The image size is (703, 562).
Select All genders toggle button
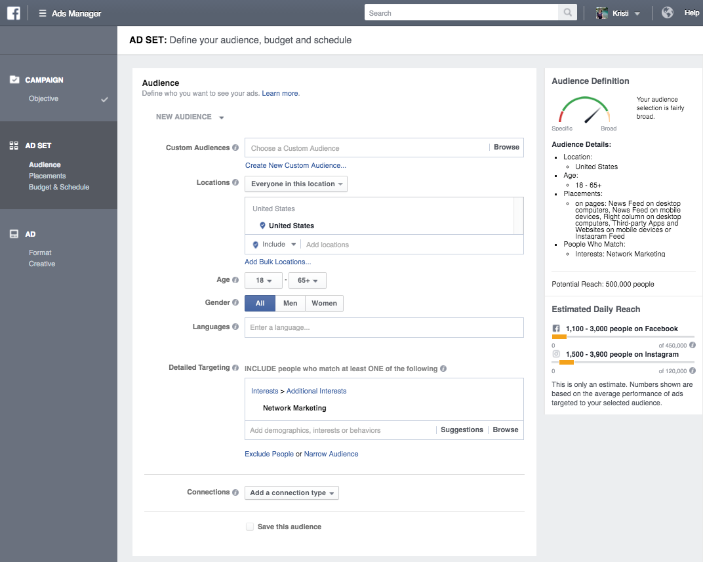coord(260,304)
